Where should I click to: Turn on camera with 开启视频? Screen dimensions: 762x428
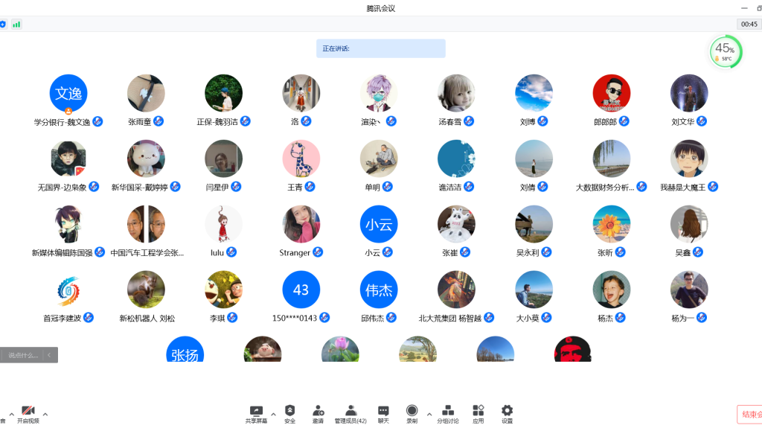(28, 412)
